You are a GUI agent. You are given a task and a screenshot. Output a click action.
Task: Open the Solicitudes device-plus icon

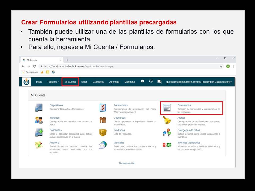point(39,132)
